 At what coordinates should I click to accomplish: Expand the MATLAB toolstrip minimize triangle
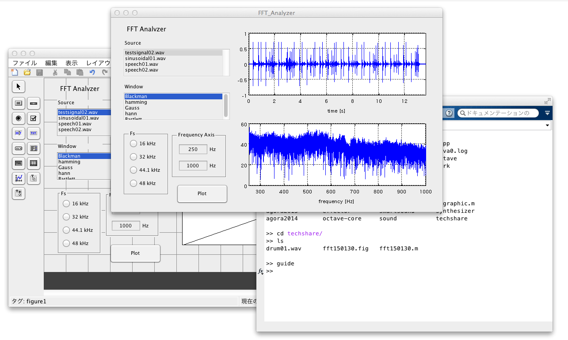tap(547, 113)
